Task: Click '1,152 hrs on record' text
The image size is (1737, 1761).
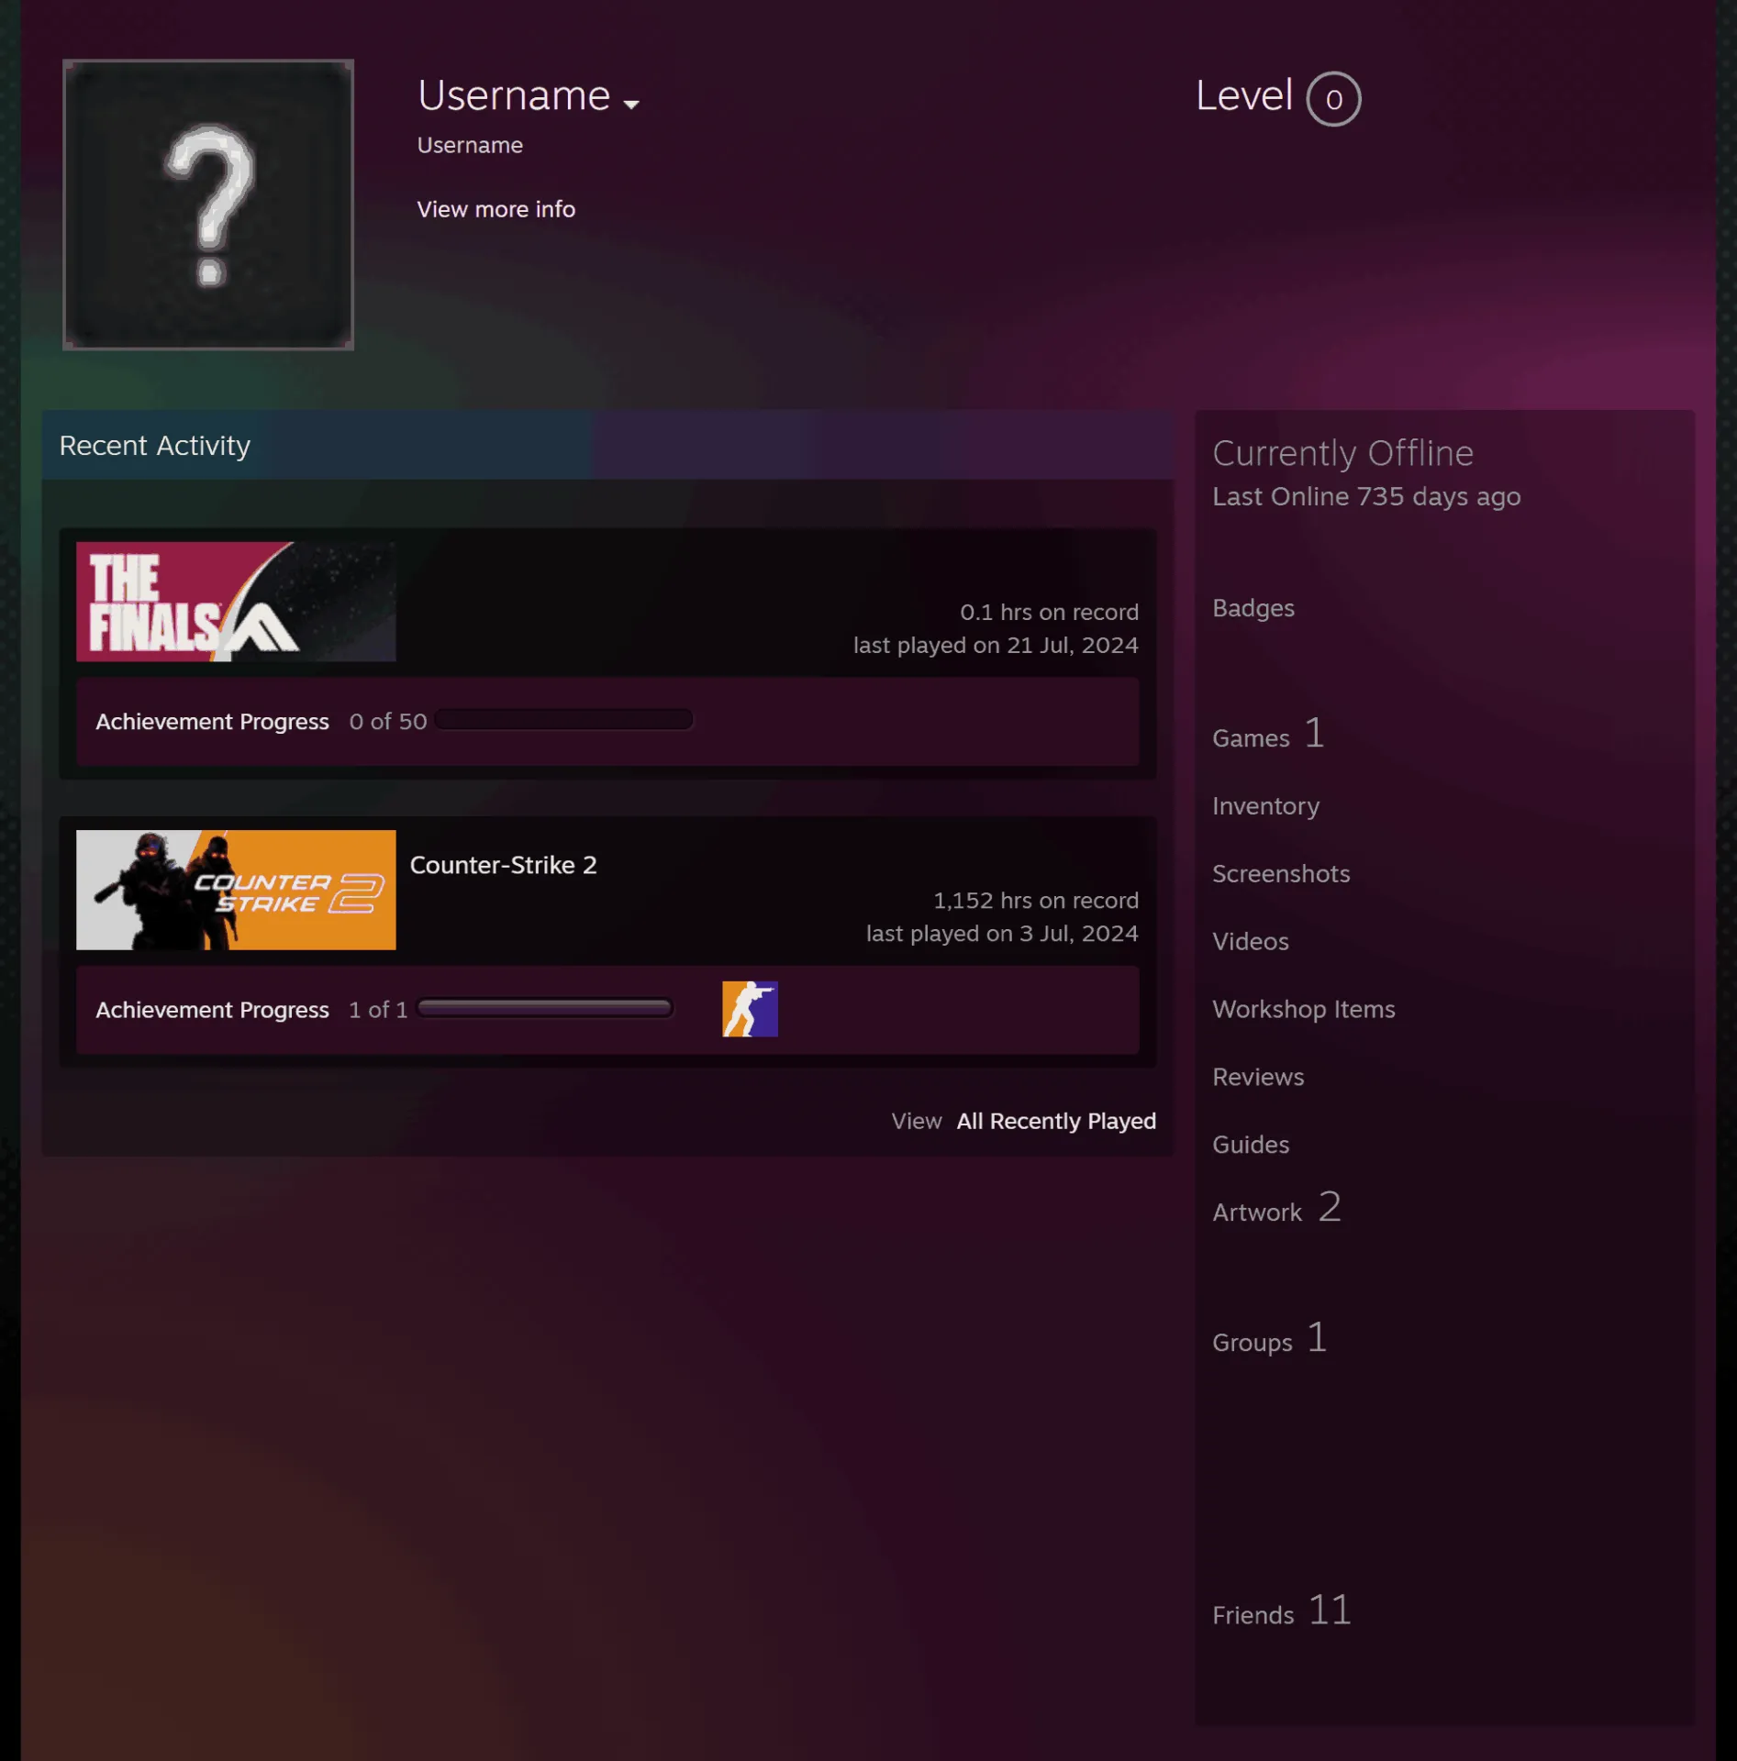Action: (1036, 901)
